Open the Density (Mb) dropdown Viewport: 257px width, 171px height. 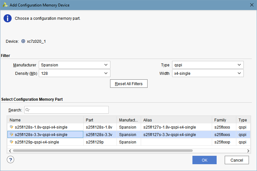(74, 74)
